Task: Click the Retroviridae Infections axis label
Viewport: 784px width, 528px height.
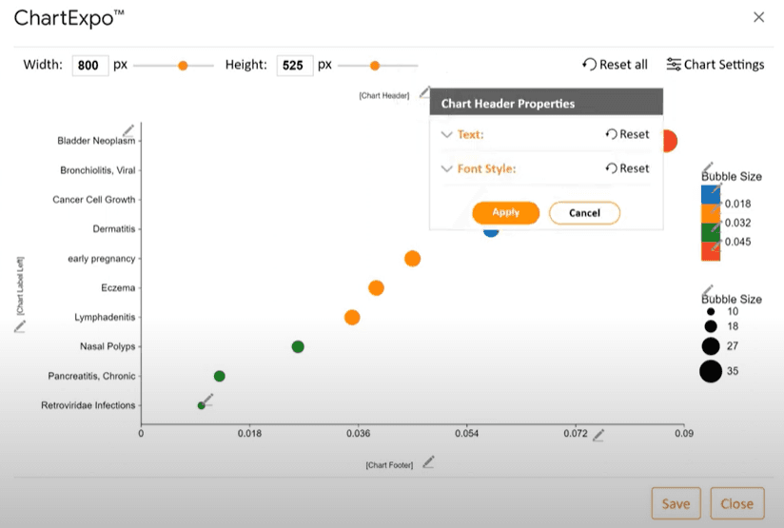Action: tap(88, 405)
